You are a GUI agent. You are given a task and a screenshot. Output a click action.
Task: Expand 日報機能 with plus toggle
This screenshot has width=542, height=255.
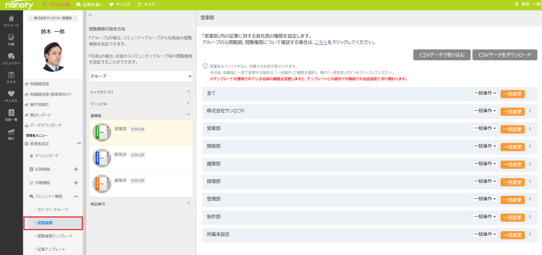coord(76,183)
